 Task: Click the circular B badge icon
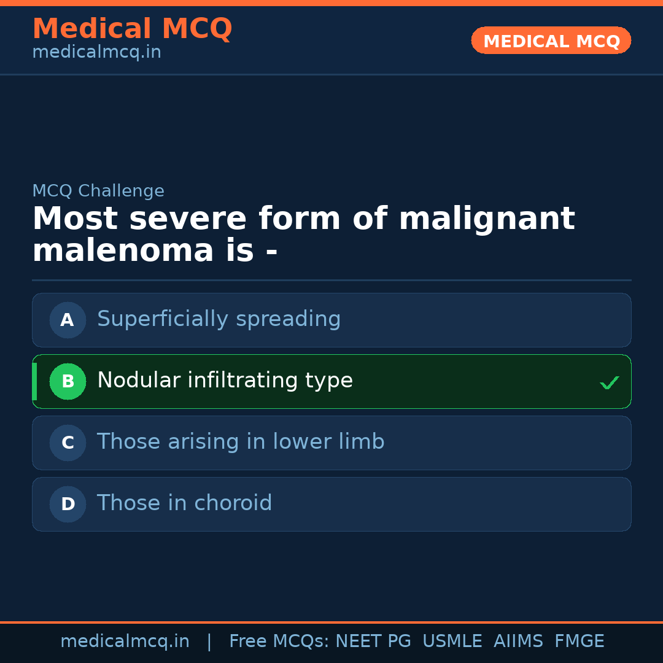(x=68, y=381)
